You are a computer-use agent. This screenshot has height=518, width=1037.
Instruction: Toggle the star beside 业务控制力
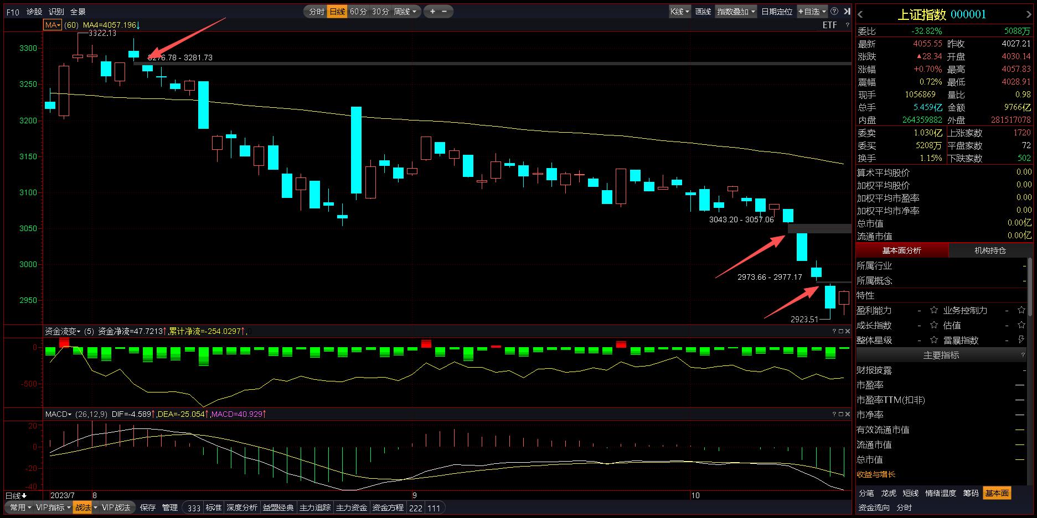tap(1021, 310)
